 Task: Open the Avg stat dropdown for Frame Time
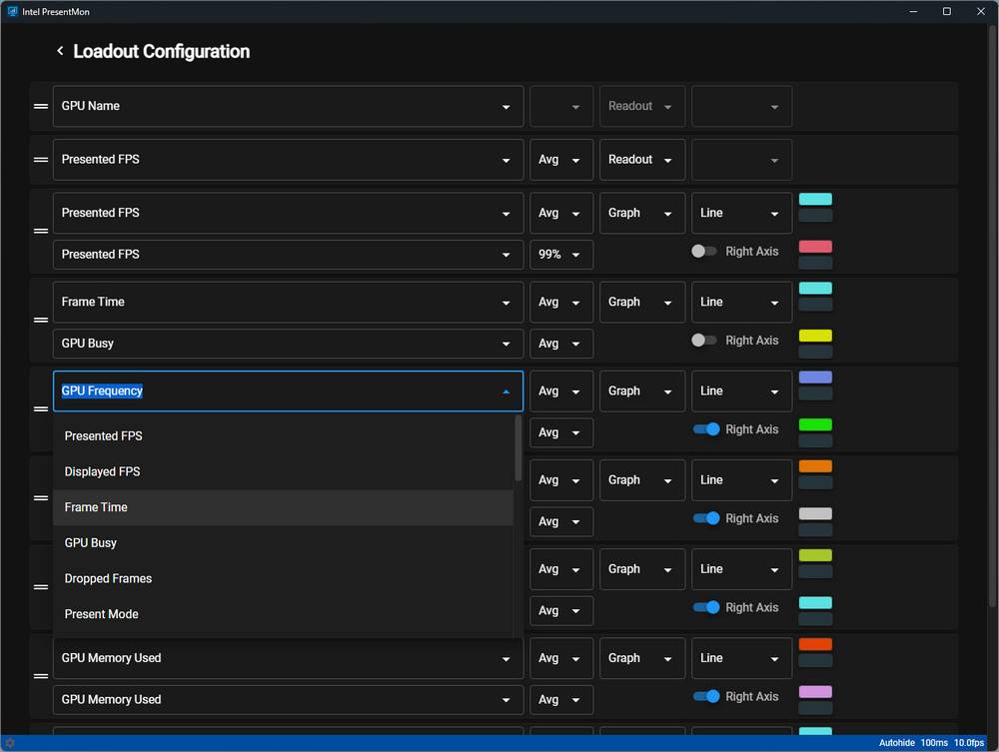[x=561, y=302]
